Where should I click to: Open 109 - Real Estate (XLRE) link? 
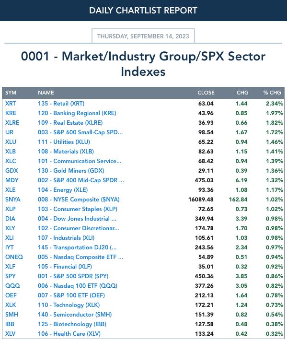click(x=70, y=123)
